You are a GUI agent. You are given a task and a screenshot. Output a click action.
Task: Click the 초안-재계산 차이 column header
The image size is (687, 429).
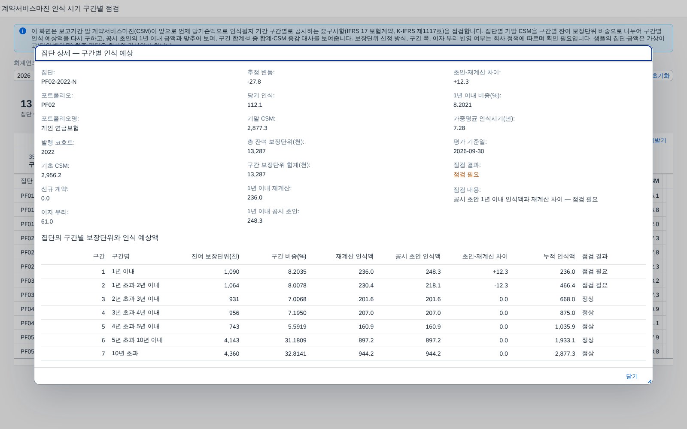(x=485, y=257)
